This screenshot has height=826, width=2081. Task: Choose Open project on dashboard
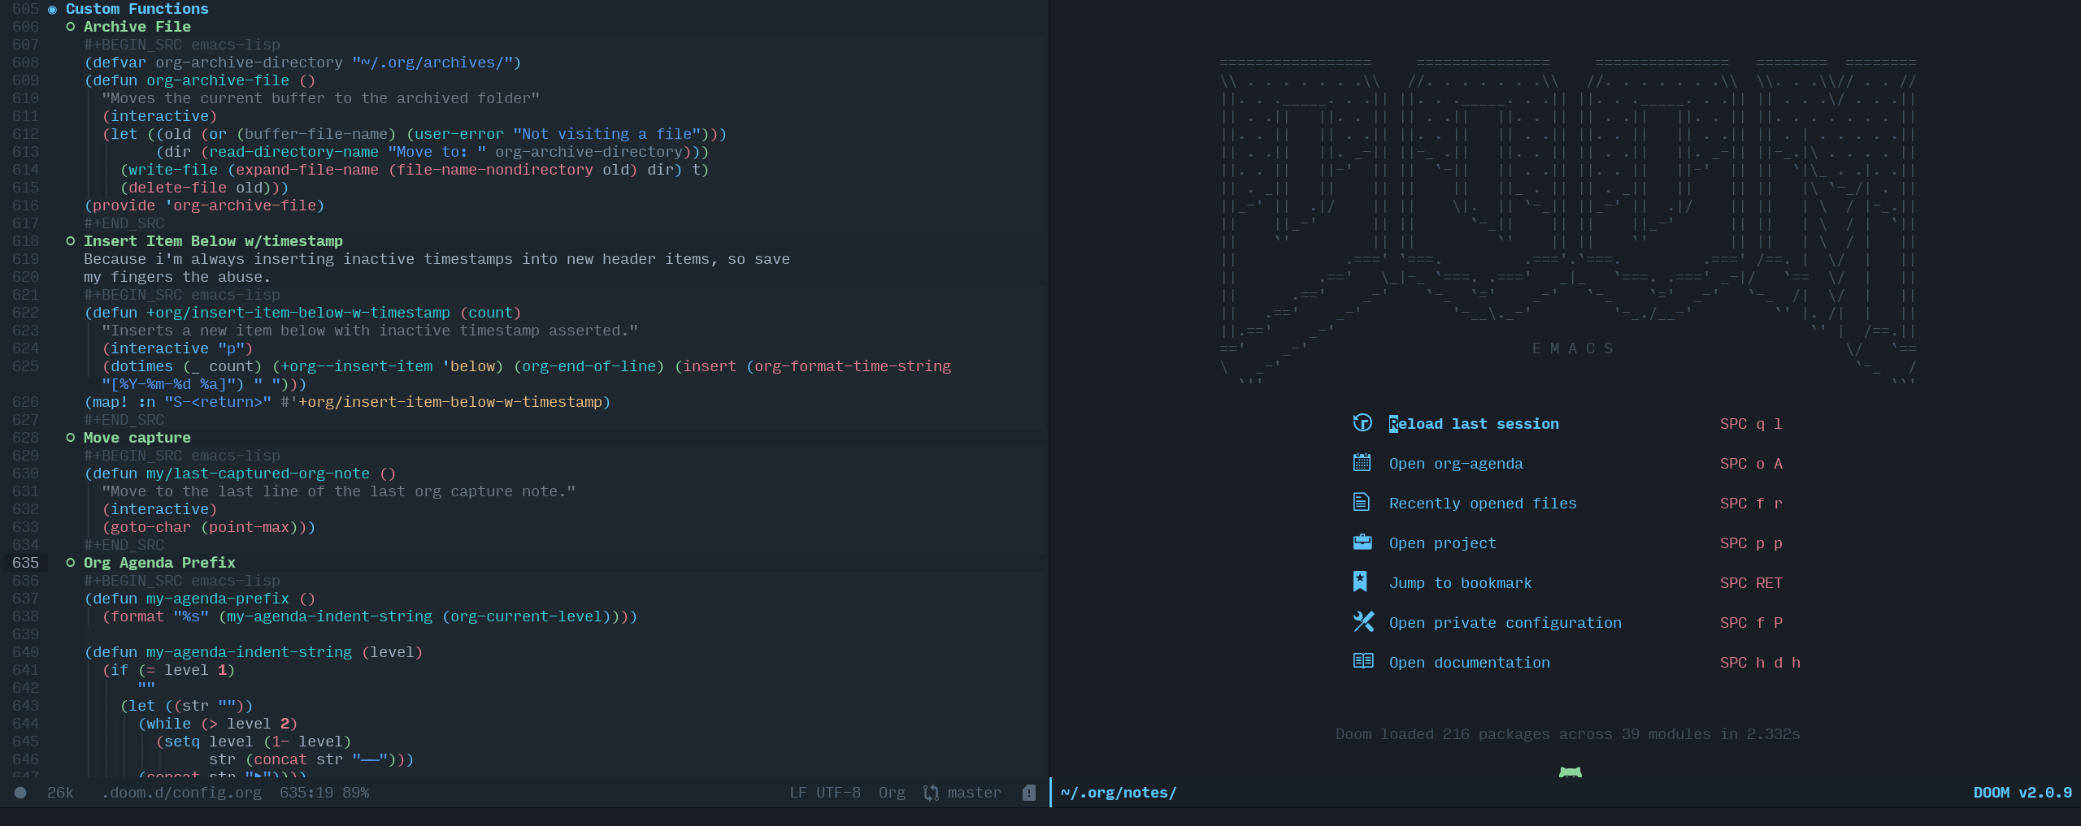tap(1442, 543)
